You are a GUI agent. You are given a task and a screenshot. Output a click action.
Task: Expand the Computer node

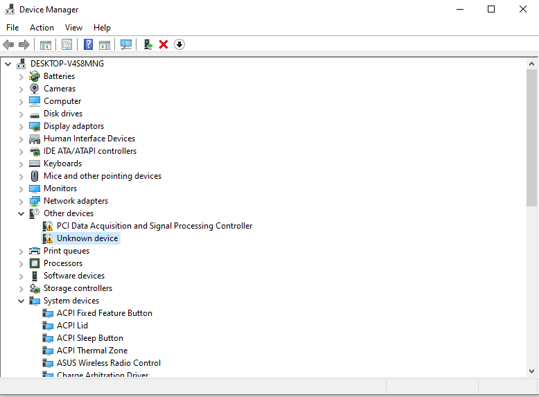[x=21, y=102]
